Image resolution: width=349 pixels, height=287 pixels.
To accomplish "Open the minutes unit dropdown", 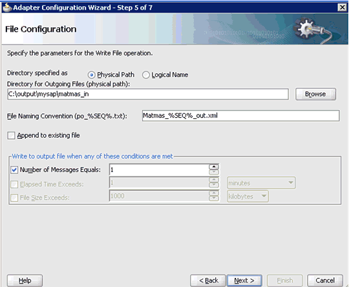I will click(261, 183).
